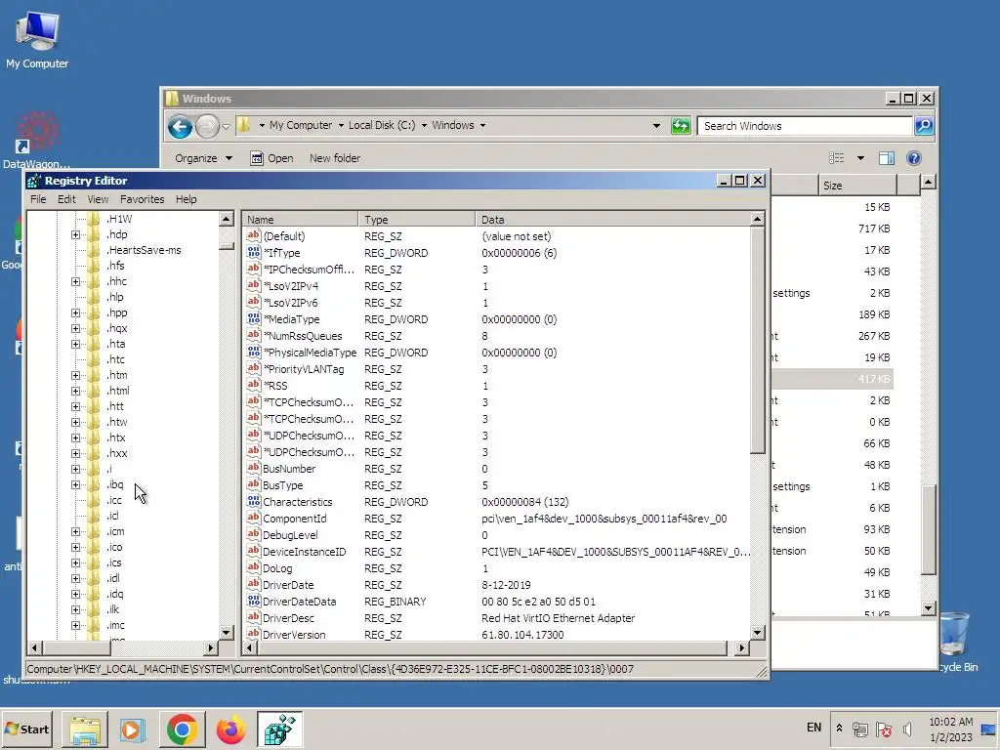Click the search magnifier in Windows explorer
Viewport: 1000px width, 750px height.
click(x=924, y=126)
